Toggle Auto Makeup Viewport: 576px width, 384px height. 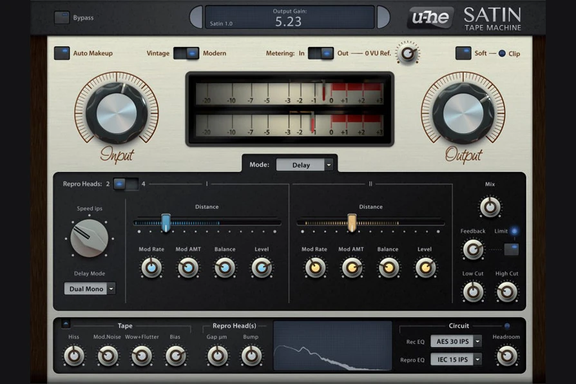coord(62,53)
